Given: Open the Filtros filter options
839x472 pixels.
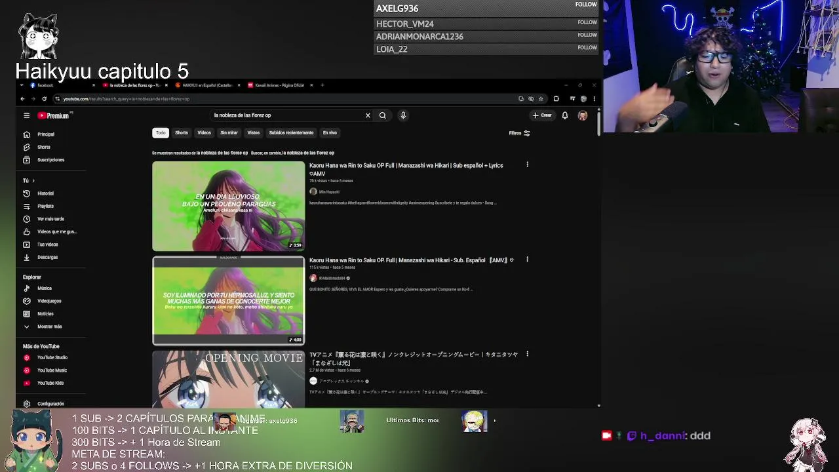Looking at the screenshot, I should click(520, 133).
